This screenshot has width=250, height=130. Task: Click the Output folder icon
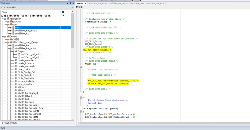[16, 51]
